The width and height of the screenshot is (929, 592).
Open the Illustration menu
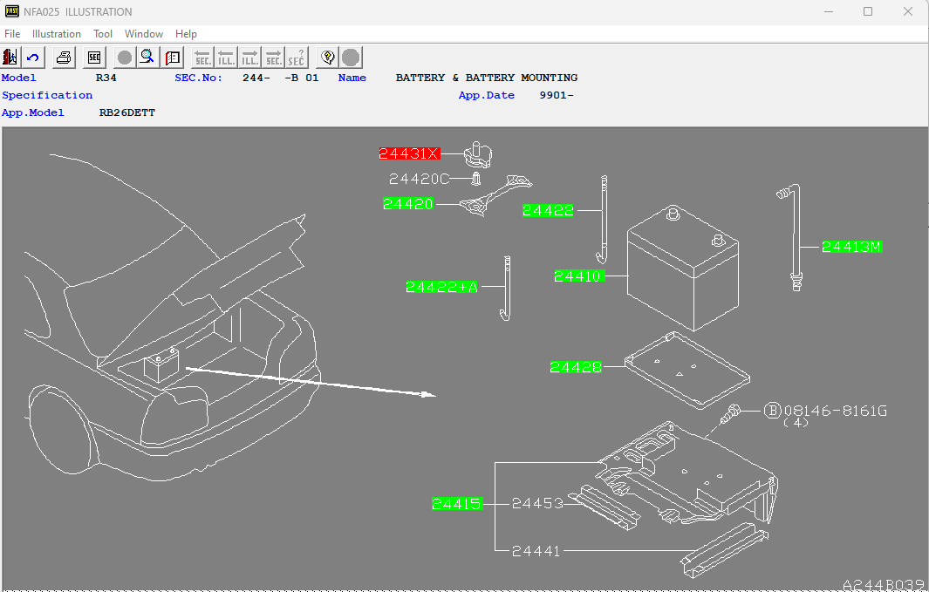(57, 34)
